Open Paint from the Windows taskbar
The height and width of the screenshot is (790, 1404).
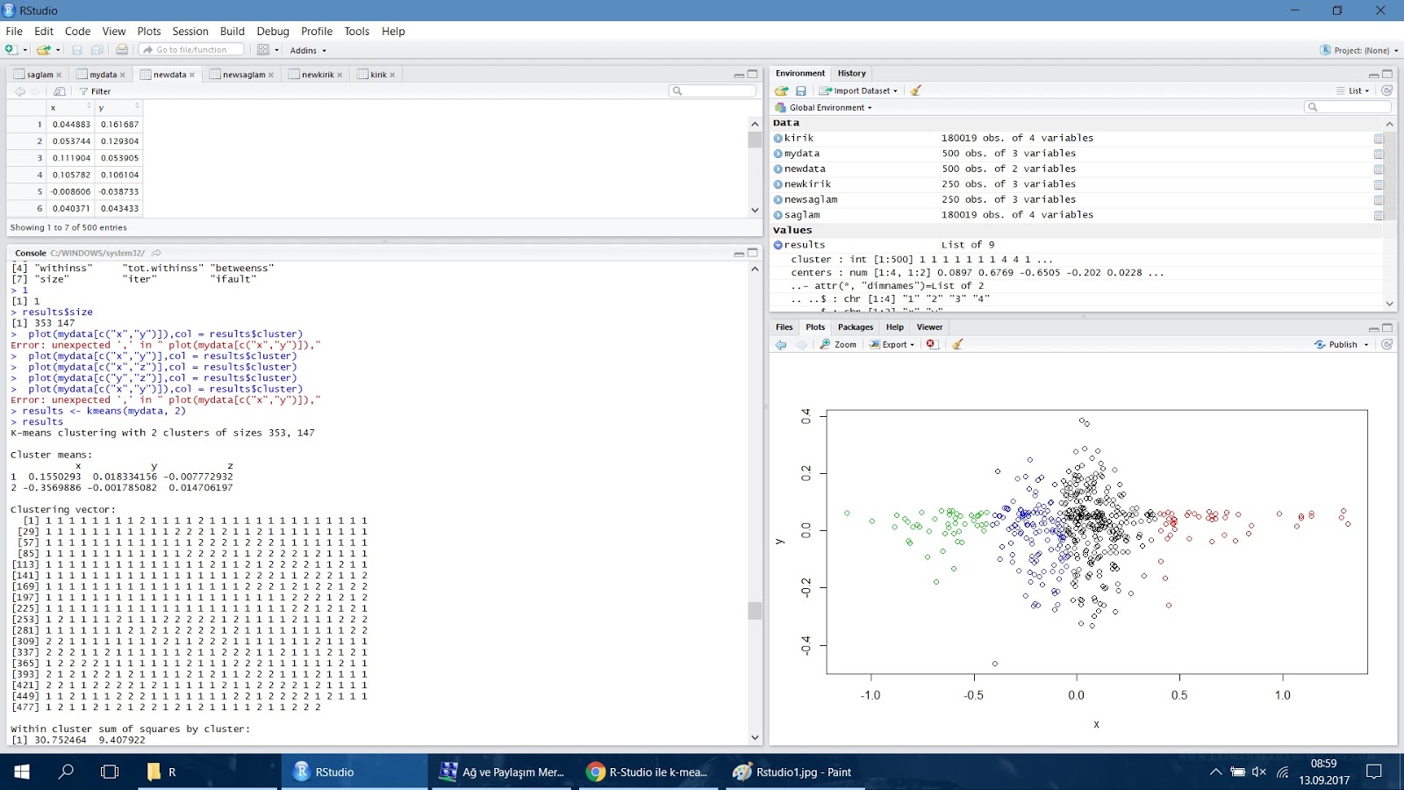[x=794, y=772]
